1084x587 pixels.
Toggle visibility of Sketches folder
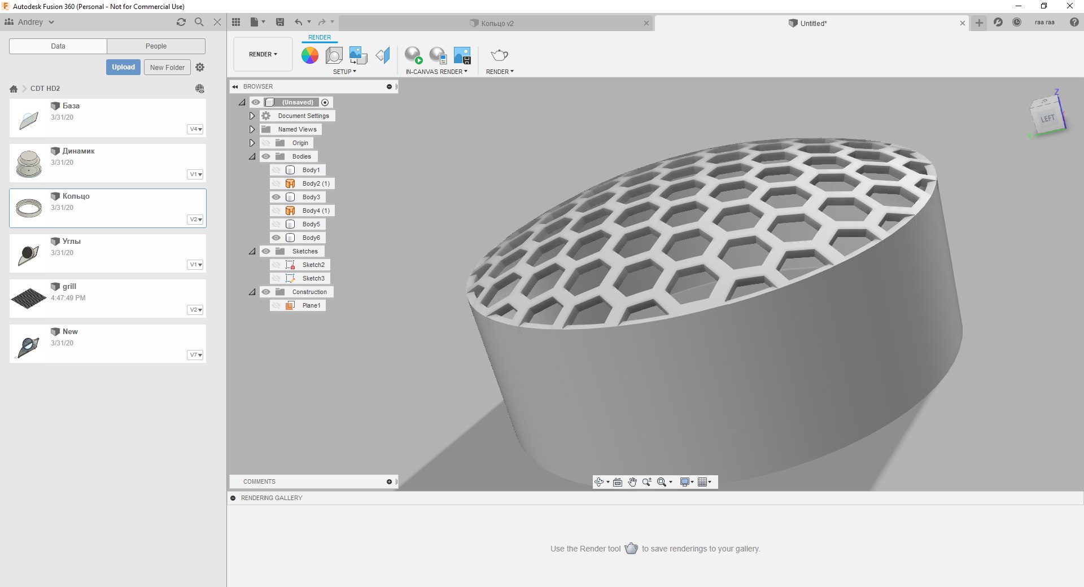click(266, 251)
